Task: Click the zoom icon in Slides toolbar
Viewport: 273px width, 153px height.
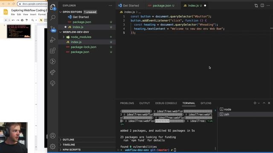Action: coord(32,20)
